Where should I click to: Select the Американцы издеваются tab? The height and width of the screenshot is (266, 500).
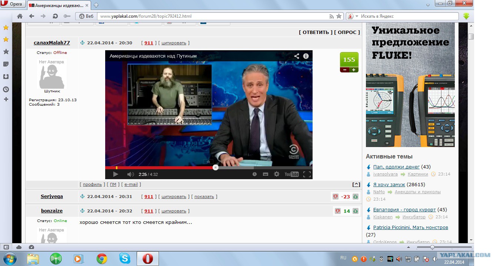59,5
